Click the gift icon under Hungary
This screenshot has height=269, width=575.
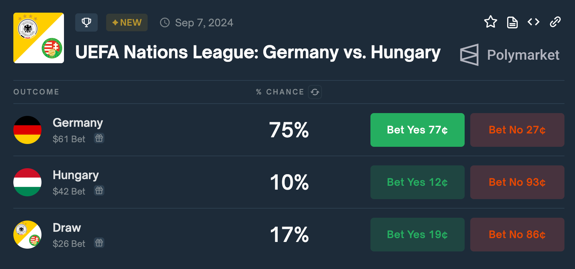click(99, 191)
